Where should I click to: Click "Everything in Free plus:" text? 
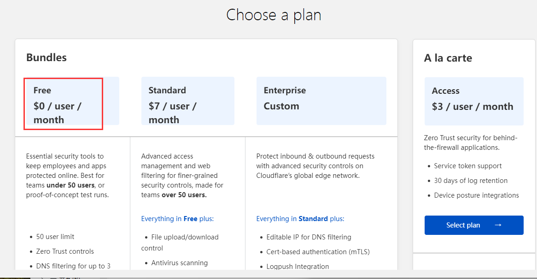click(177, 219)
